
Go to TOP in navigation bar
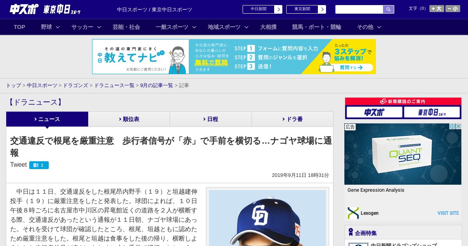pos(19,27)
